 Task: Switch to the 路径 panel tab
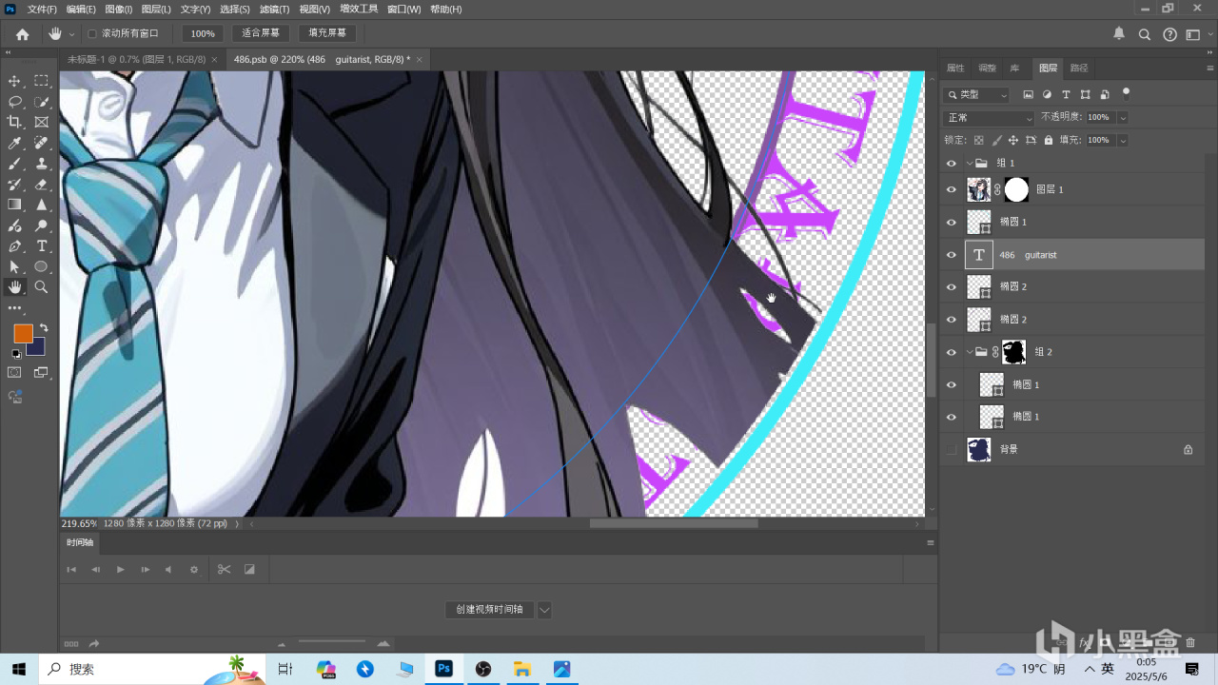[x=1078, y=68]
